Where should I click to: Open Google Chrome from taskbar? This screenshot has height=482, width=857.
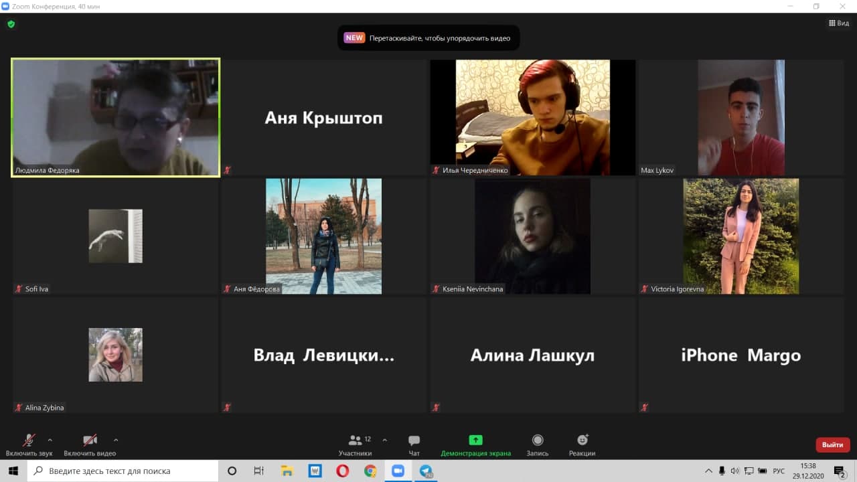pos(370,471)
